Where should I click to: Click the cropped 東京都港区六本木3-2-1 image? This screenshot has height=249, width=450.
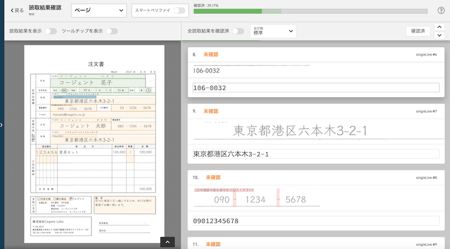coord(318,130)
